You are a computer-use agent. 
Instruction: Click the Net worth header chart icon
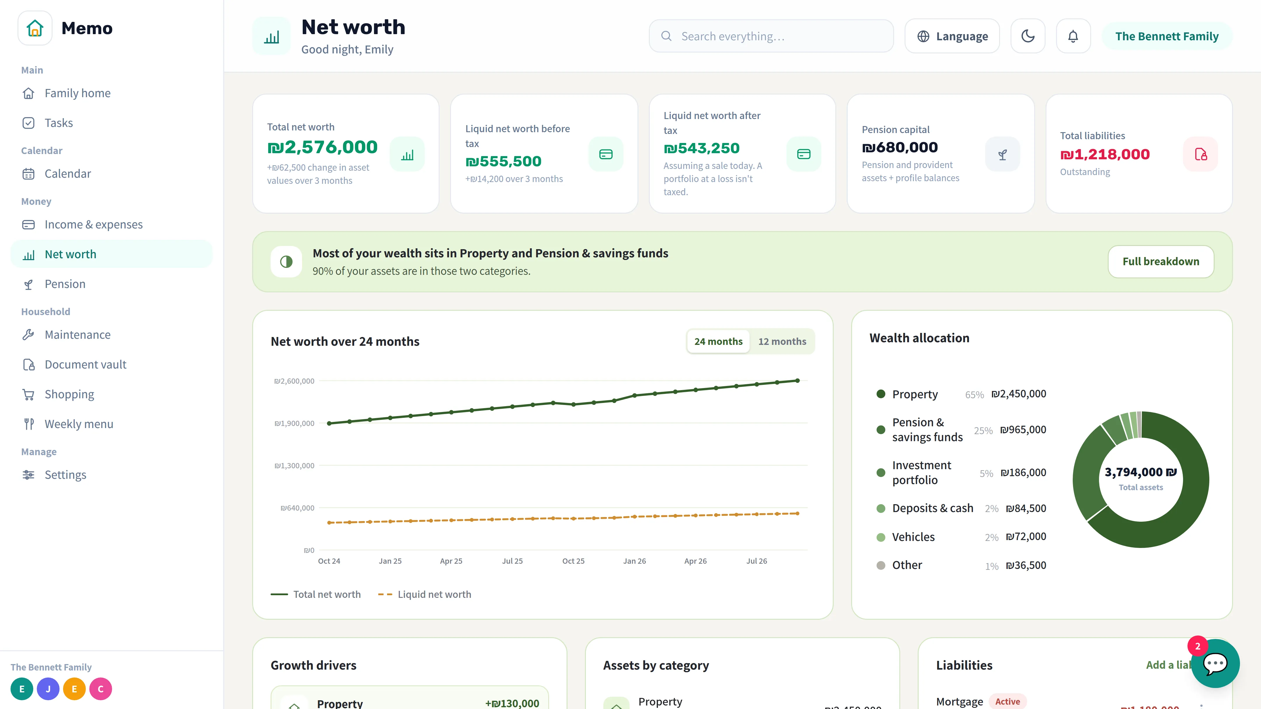pyautogui.click(x=272, y=36)
